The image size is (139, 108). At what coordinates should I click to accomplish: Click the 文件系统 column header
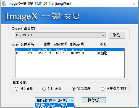[x=27, y=44]
